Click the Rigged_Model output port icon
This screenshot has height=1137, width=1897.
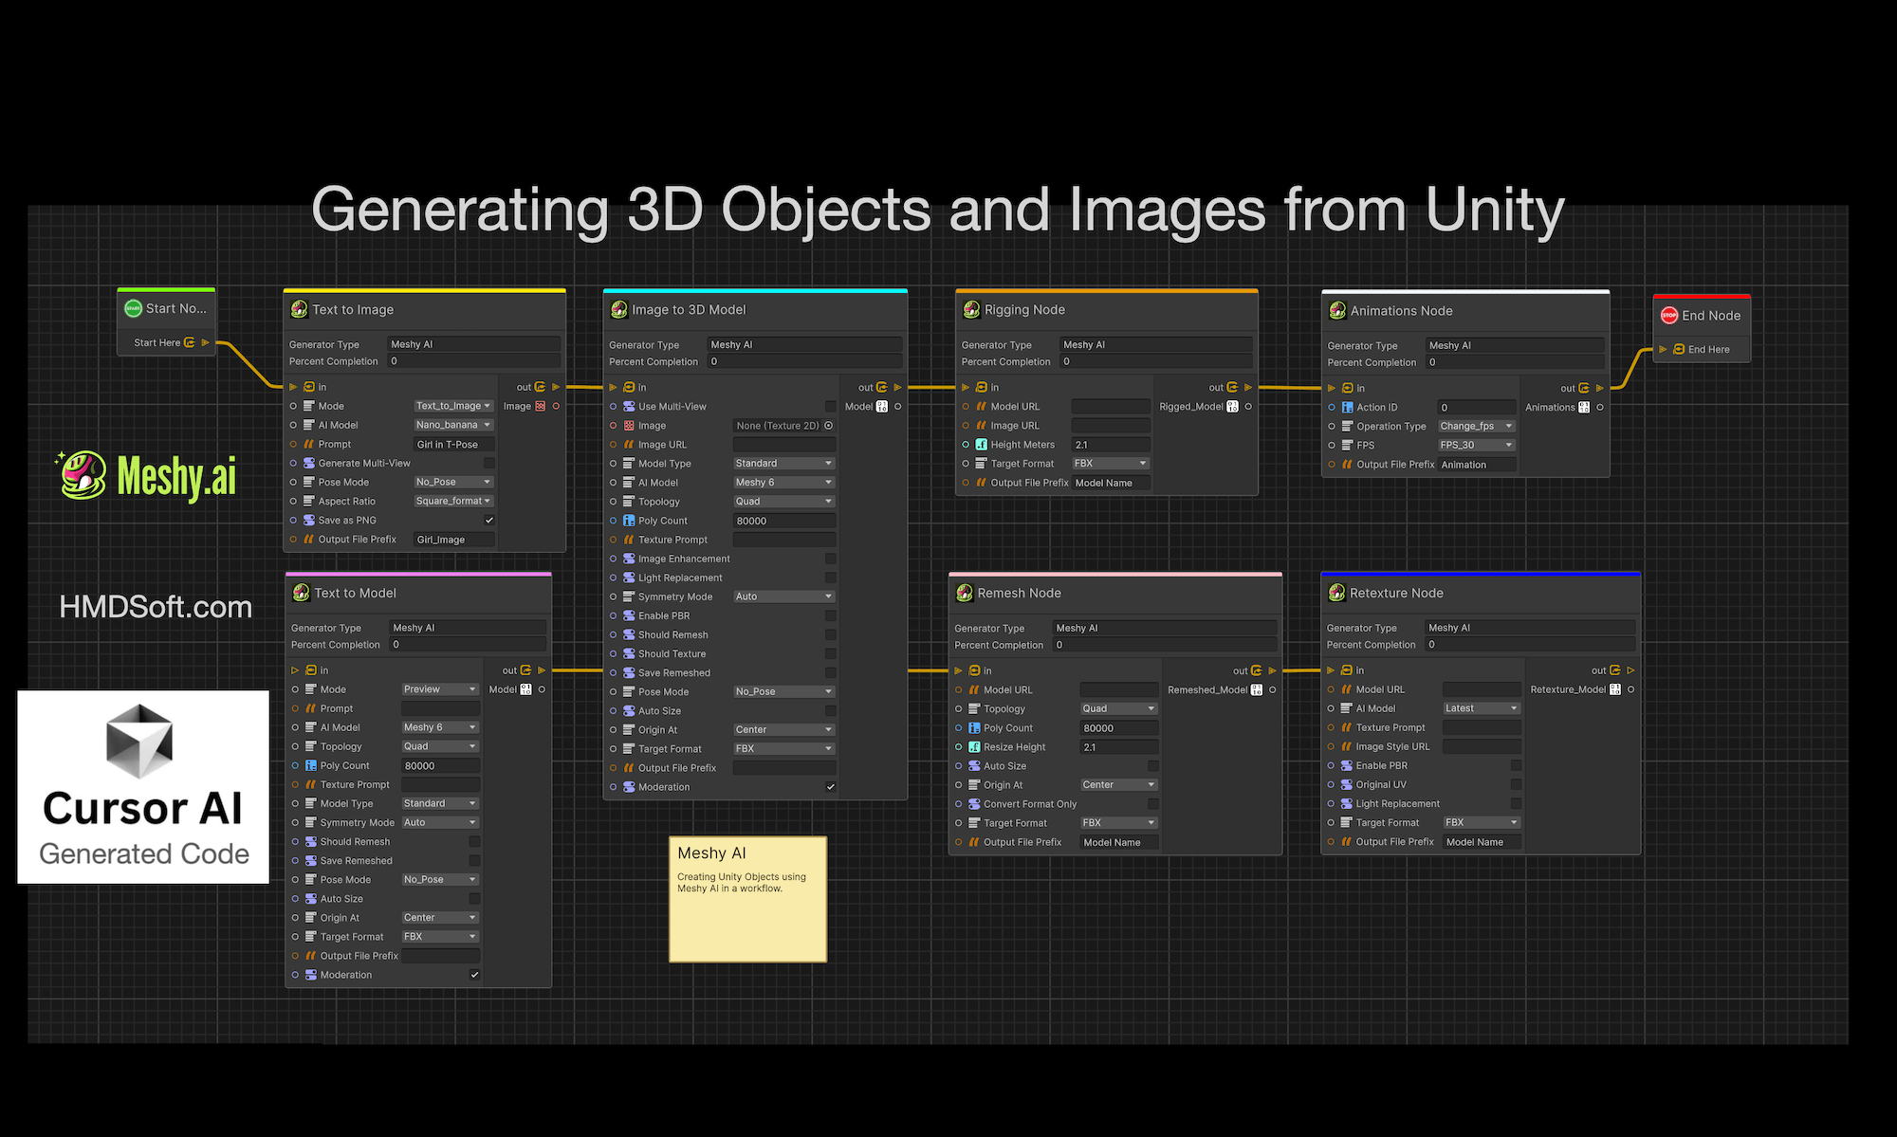coord(1232,407)
